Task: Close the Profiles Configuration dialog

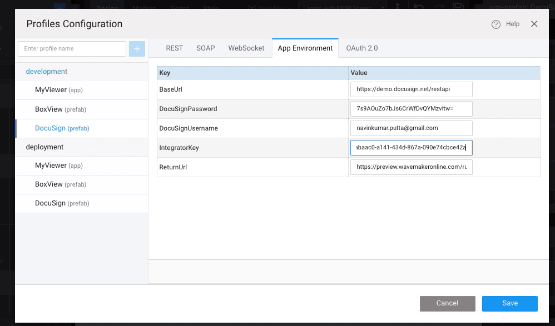Action: 534,24
